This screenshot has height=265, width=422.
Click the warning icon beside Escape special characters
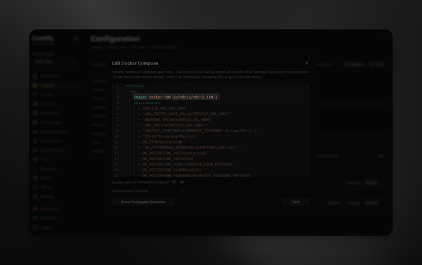(174, 182)
